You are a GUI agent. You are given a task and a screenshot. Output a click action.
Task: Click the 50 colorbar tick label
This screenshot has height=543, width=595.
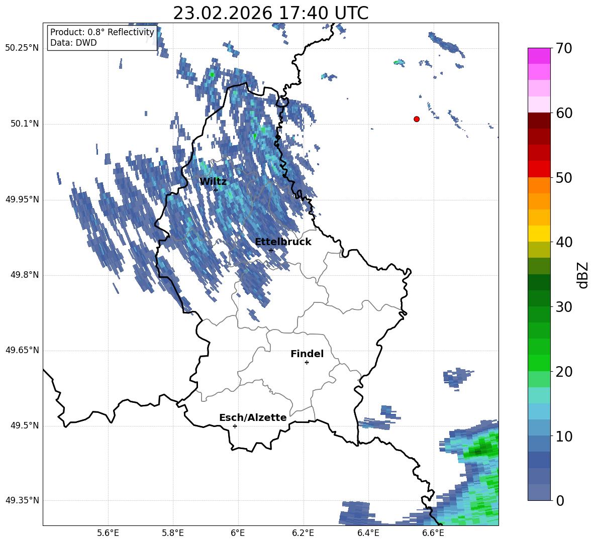pos(564,177)
